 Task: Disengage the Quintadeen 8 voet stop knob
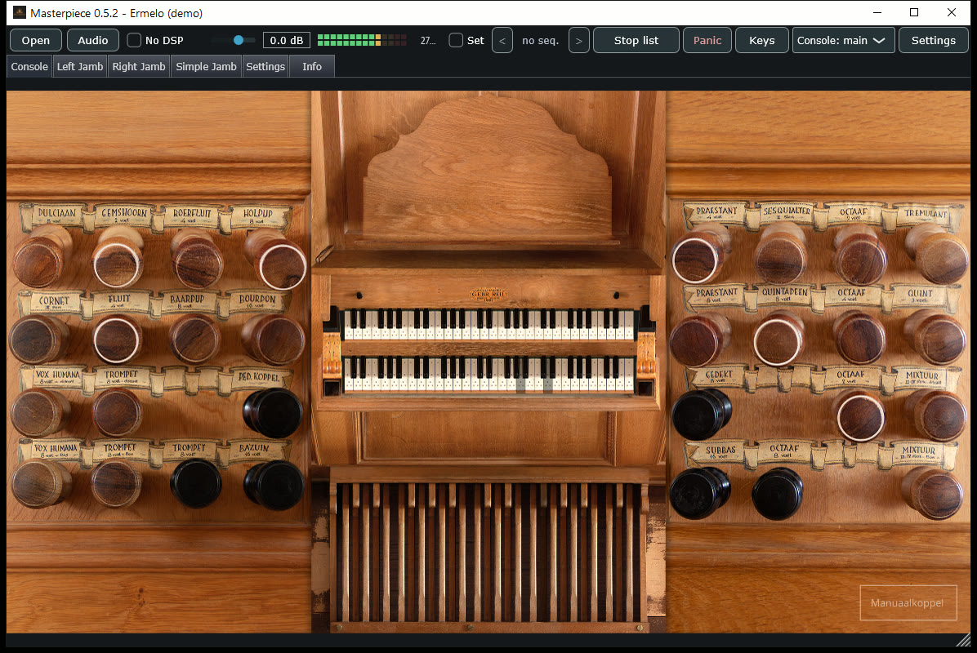(776, 341)
